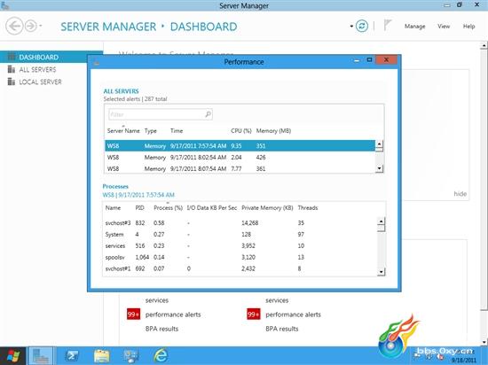Sort processes by Process (%) column
The width and height of the screenshot is (488, 365).
coord(168,208)
